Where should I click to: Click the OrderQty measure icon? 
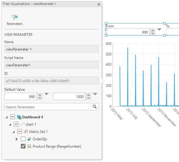[29, 139]
